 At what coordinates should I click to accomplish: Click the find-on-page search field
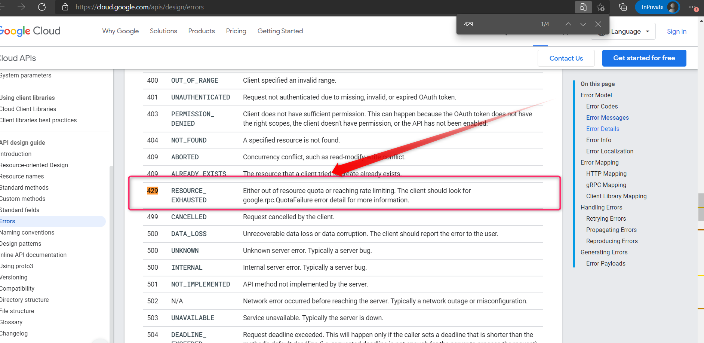[497, 24]
